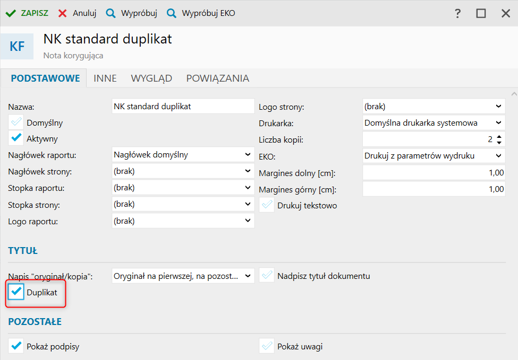Click the Wypróbuj EKO button label
The width and height of the screenshot is (518, 360).
(x=208, y=13)
